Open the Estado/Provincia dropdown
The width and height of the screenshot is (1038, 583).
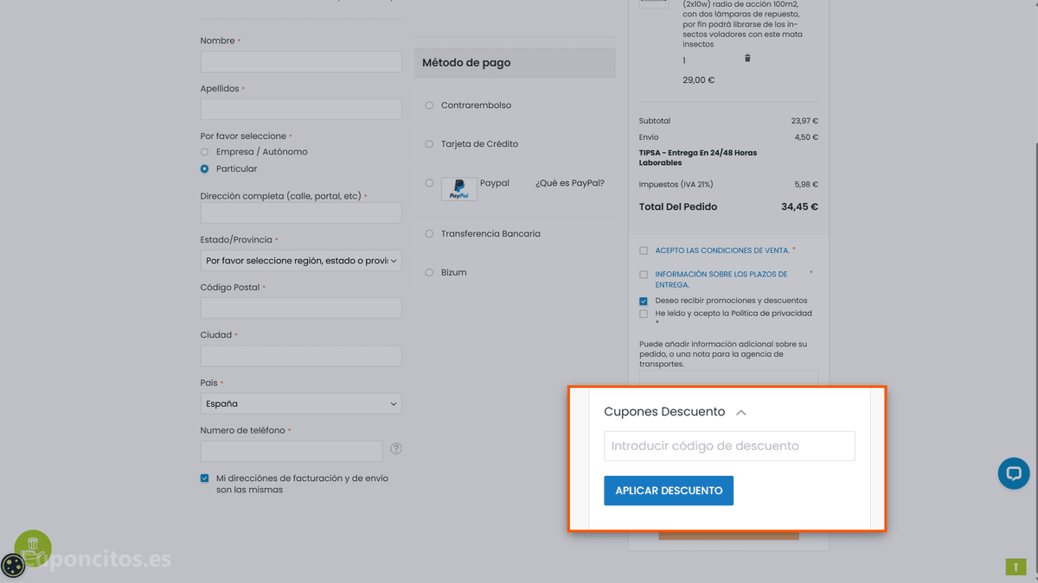(301, 260)
